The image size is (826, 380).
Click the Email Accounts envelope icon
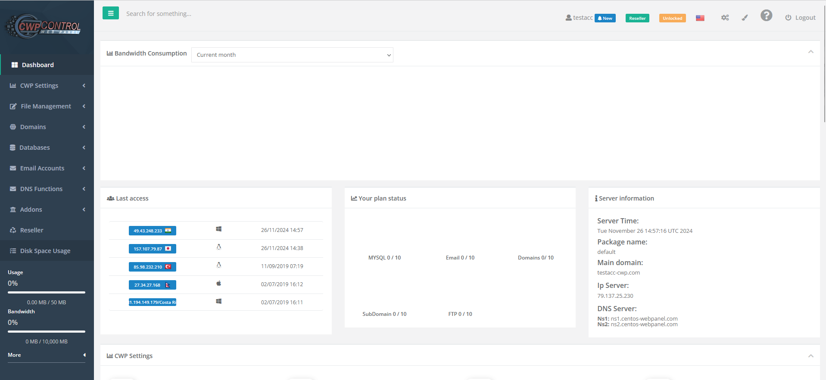point(13,168)
